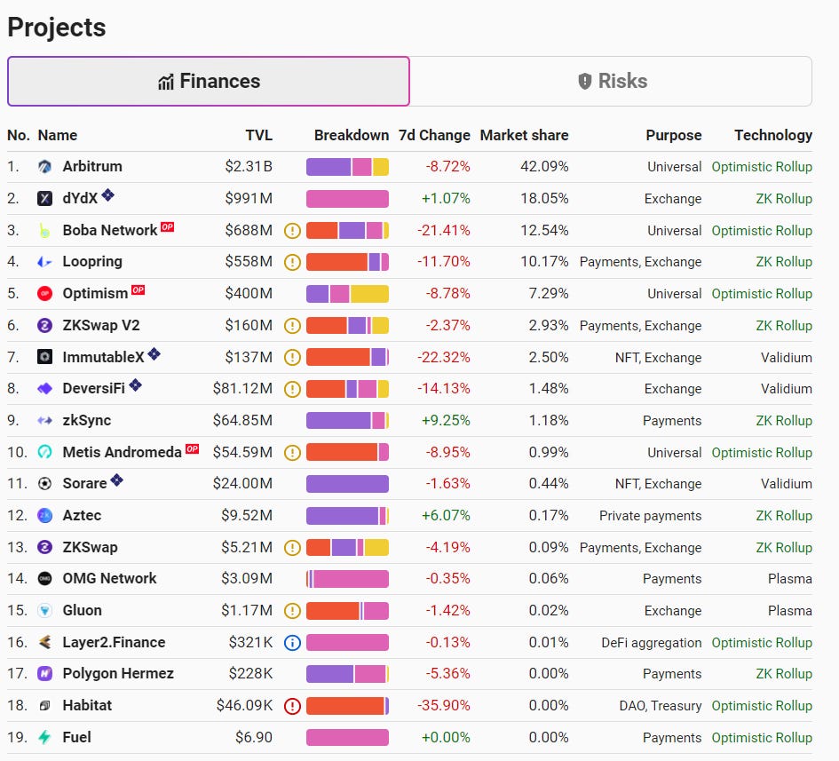Click the Arbitrum logo icon
This screenshot has height=761, width=839.
click(45, 167)
